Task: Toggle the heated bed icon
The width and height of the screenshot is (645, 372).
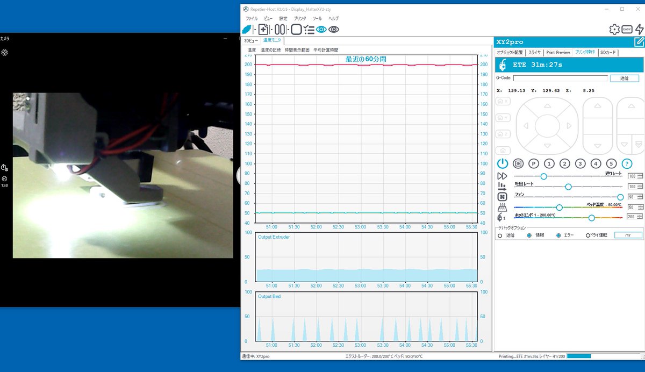Action: pos(503,207)
